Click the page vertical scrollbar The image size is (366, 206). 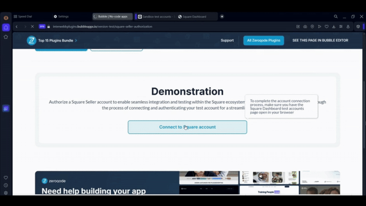(x=364, y=114)
